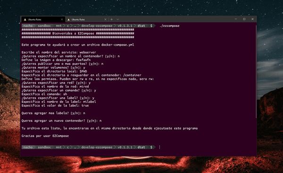The height and width of the screenshot is (173, 283).
Task: Click the 'Define los permisos' line
Action: pyautogui.click(x=88, y=79)
